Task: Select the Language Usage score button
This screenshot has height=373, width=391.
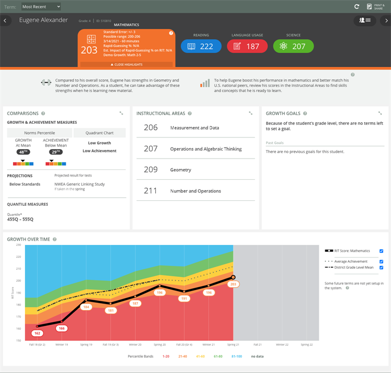Action: 247,47
